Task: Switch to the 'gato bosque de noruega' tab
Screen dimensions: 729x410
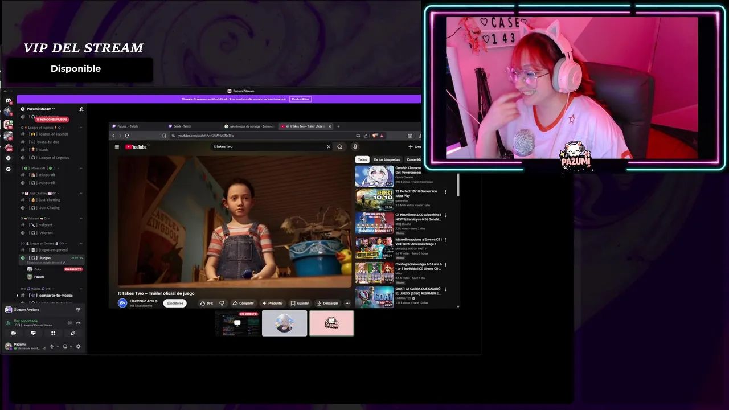Action: (x=249, y=126)
